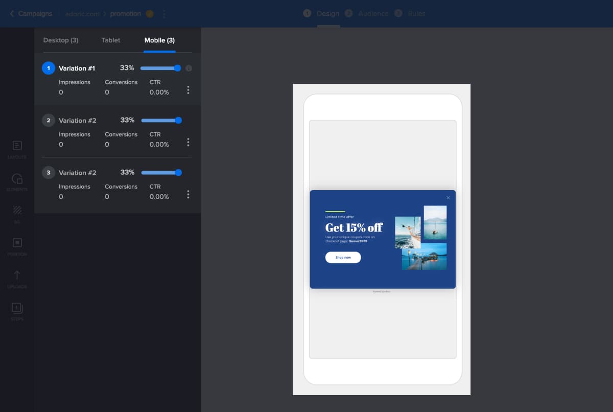Select the Limited time offer text

339,217
